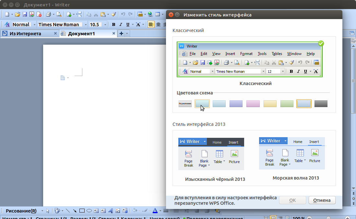Open the Рисование(R) drawing menu
The image size is (356, 219).
(21, 211)
